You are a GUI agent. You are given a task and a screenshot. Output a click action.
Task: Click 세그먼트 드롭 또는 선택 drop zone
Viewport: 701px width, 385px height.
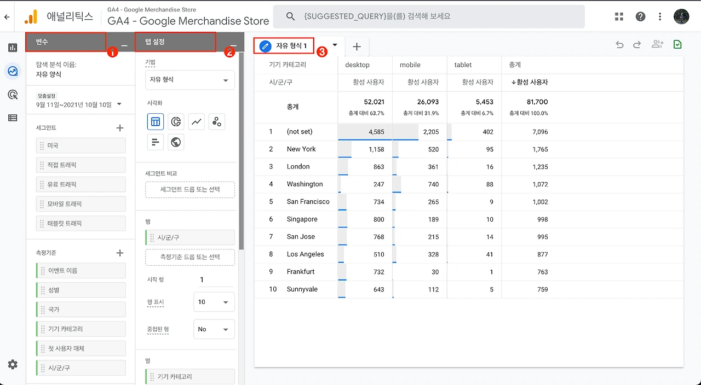[190, 190]
